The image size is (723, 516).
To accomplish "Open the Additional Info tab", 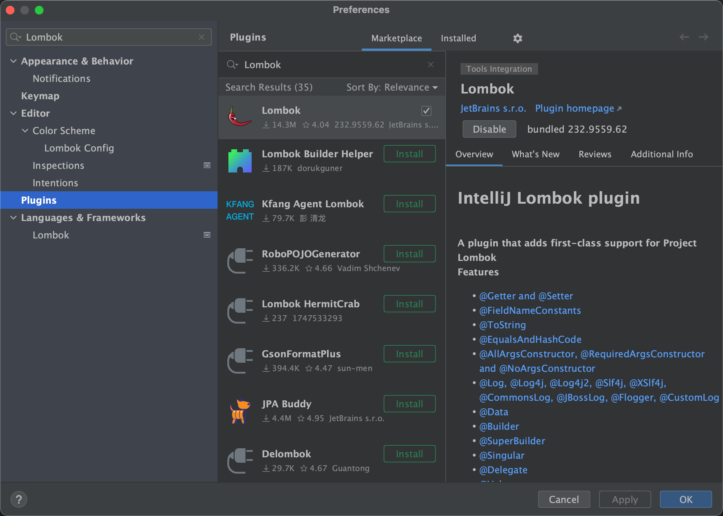I will (x=662, y=154).
